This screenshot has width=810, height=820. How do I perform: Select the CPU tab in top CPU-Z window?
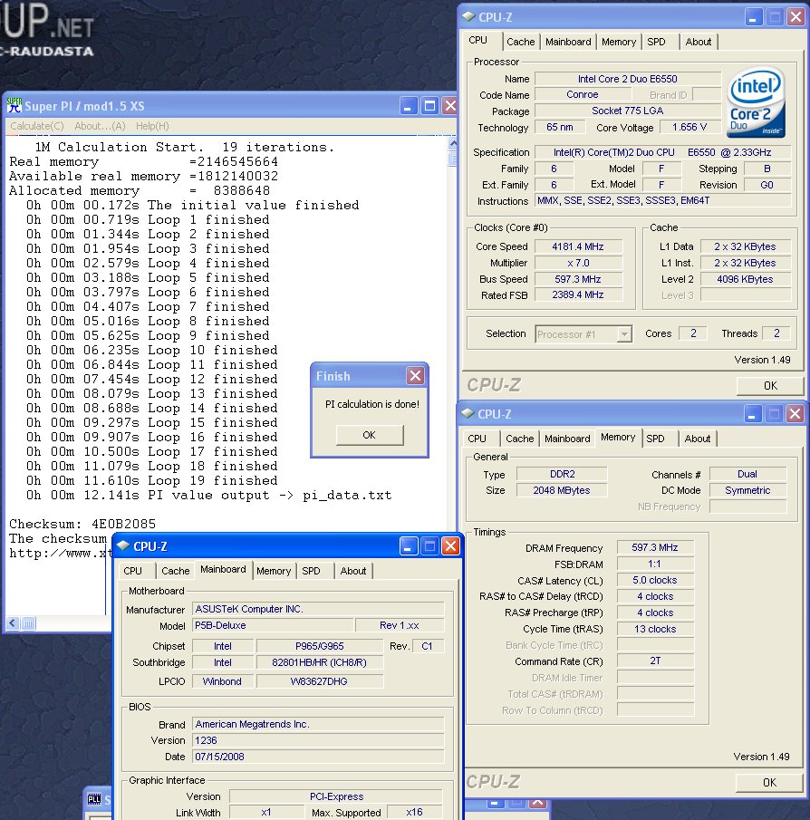click(x=478, y=40)
